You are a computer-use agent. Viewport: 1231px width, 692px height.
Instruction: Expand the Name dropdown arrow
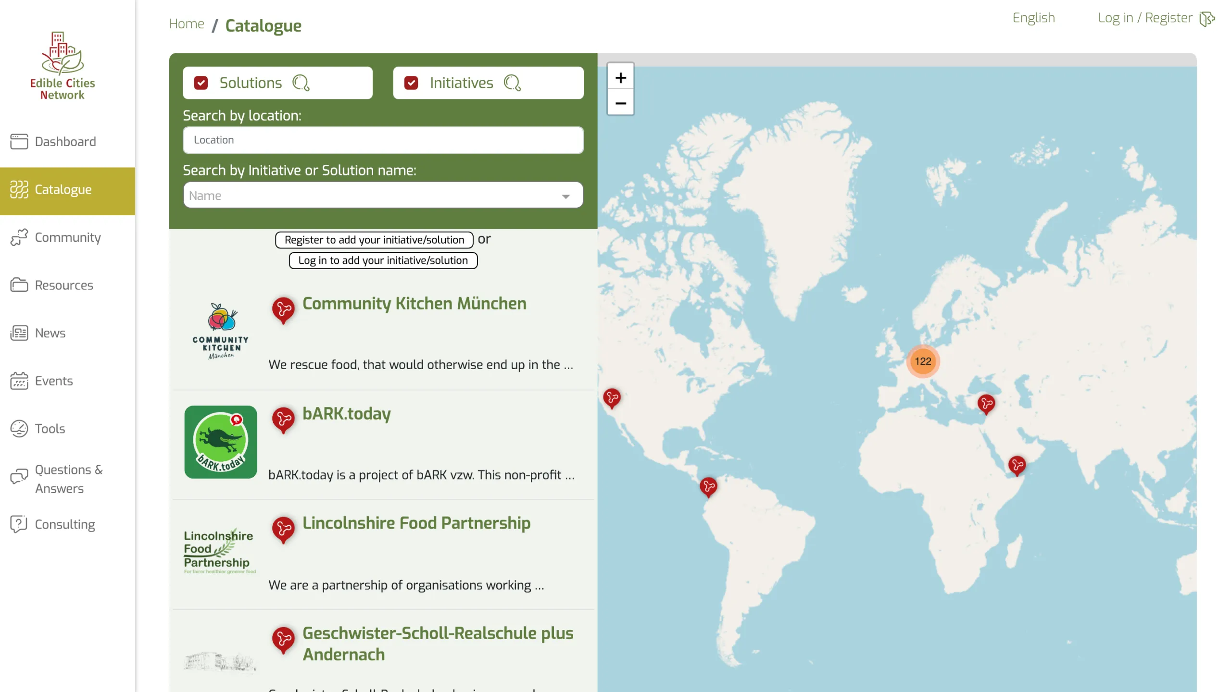click(566, 196)
